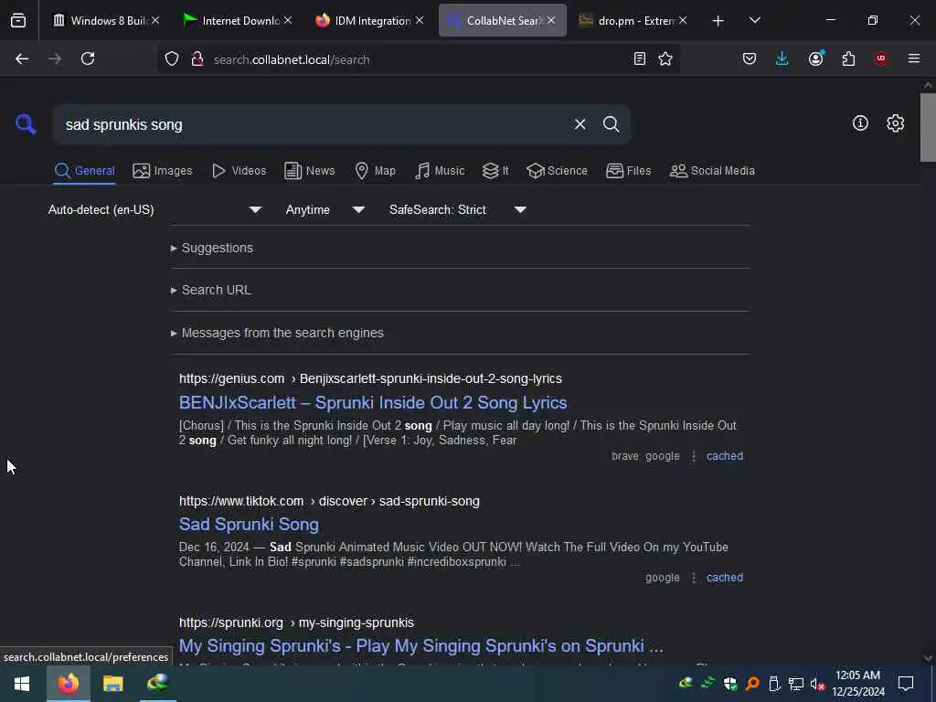This screenshot has height=702, width=936.
Task: Open more options dots on genius result
Action: click(x=694, y=456)
